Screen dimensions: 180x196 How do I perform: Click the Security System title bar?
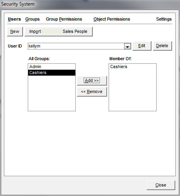pos(90,4)
